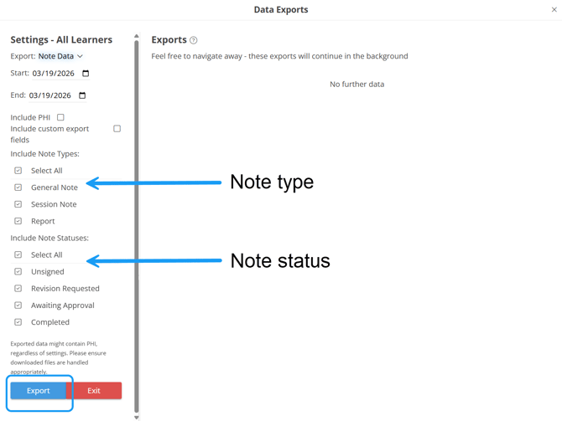Image resolution: width=562 pixels, height=421 pixels.
Task: Toggle the Include PHI checkbox
Action: tap(60, 117)
